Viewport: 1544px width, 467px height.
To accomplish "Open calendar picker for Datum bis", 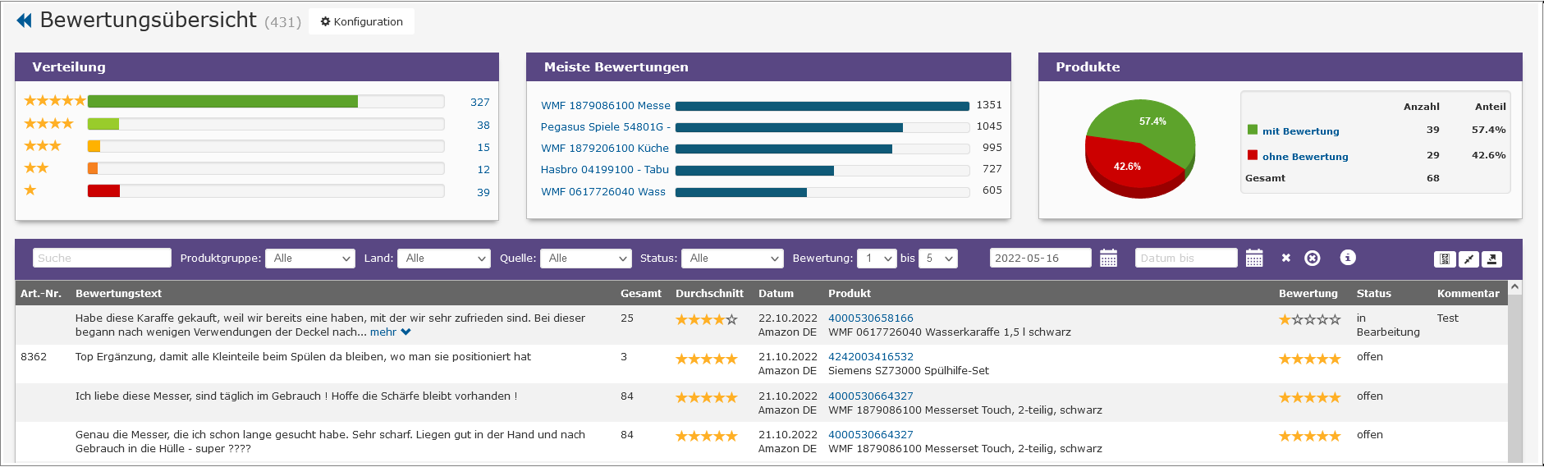I will click(1253, 259).
